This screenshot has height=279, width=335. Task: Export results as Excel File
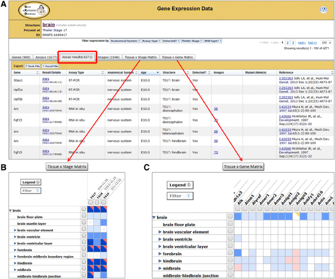(x=50, y=65)
